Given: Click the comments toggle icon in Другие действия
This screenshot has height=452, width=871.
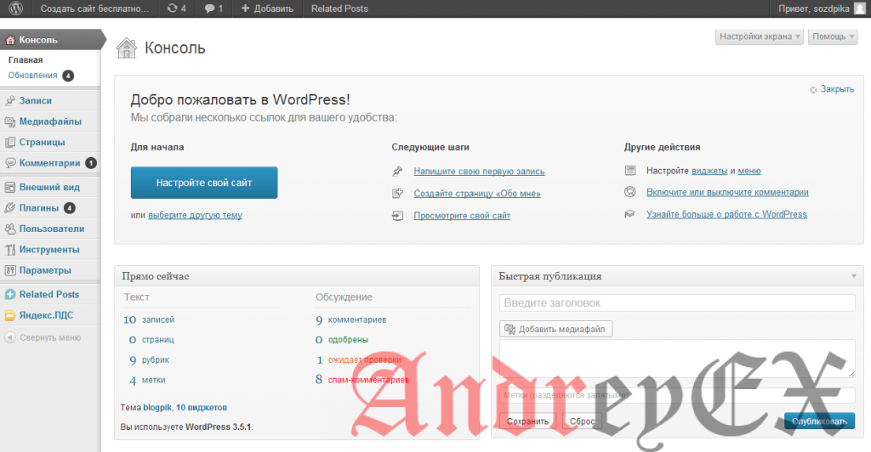Looking at the screenshot, I should pyautogui.click(x=630, y=192).
